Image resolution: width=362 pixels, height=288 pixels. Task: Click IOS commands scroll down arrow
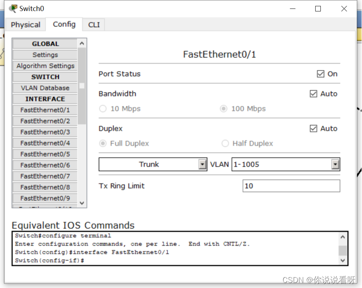pyautogui.click(x=343, y=260)
